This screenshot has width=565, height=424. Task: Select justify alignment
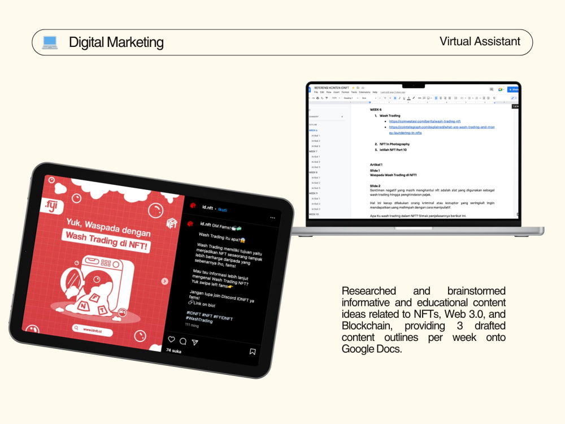point(450,98)
